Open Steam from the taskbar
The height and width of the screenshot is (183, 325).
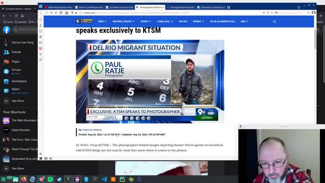59,179
